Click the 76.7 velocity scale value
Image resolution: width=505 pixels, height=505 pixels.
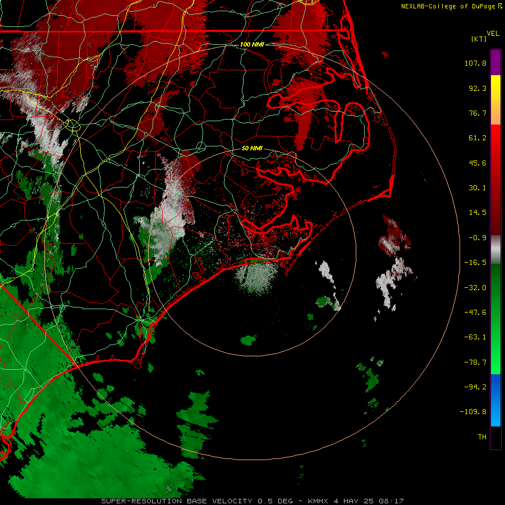point(478,113)
